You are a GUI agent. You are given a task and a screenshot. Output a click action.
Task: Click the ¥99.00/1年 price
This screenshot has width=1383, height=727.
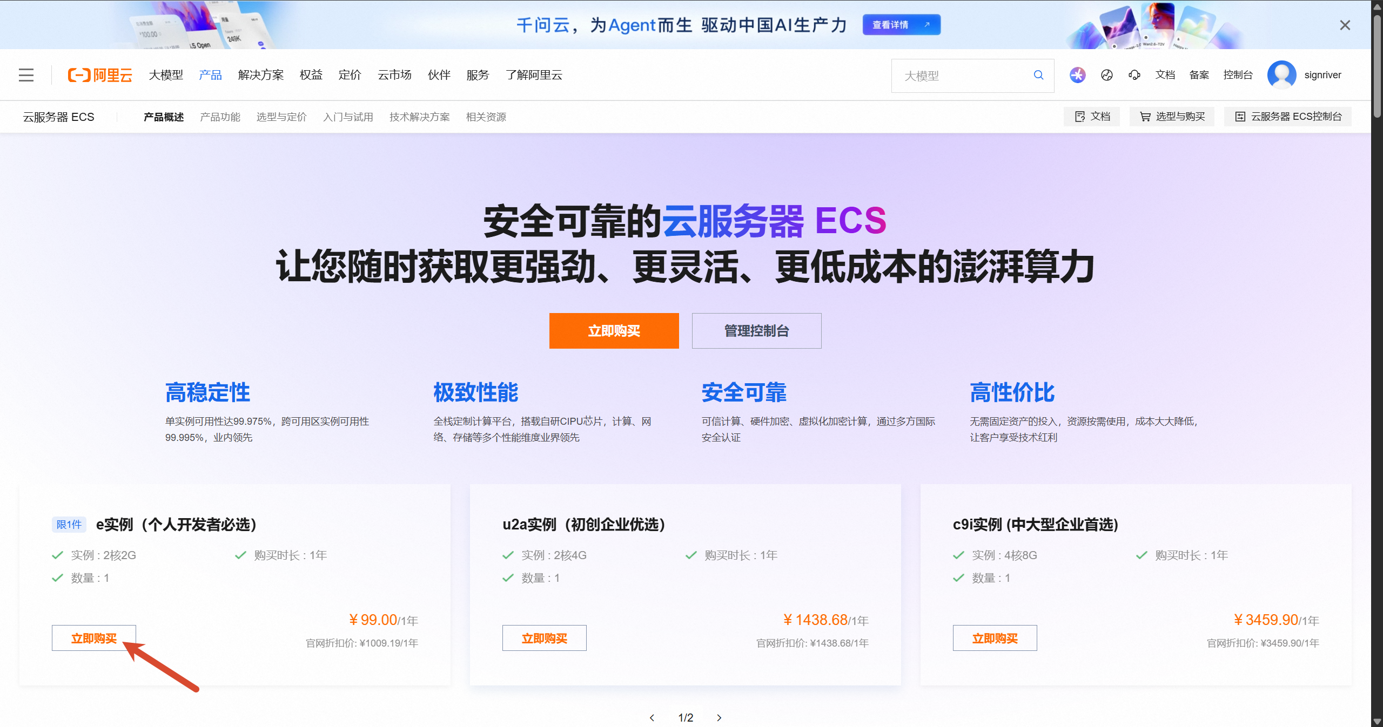tap(383, 620)
